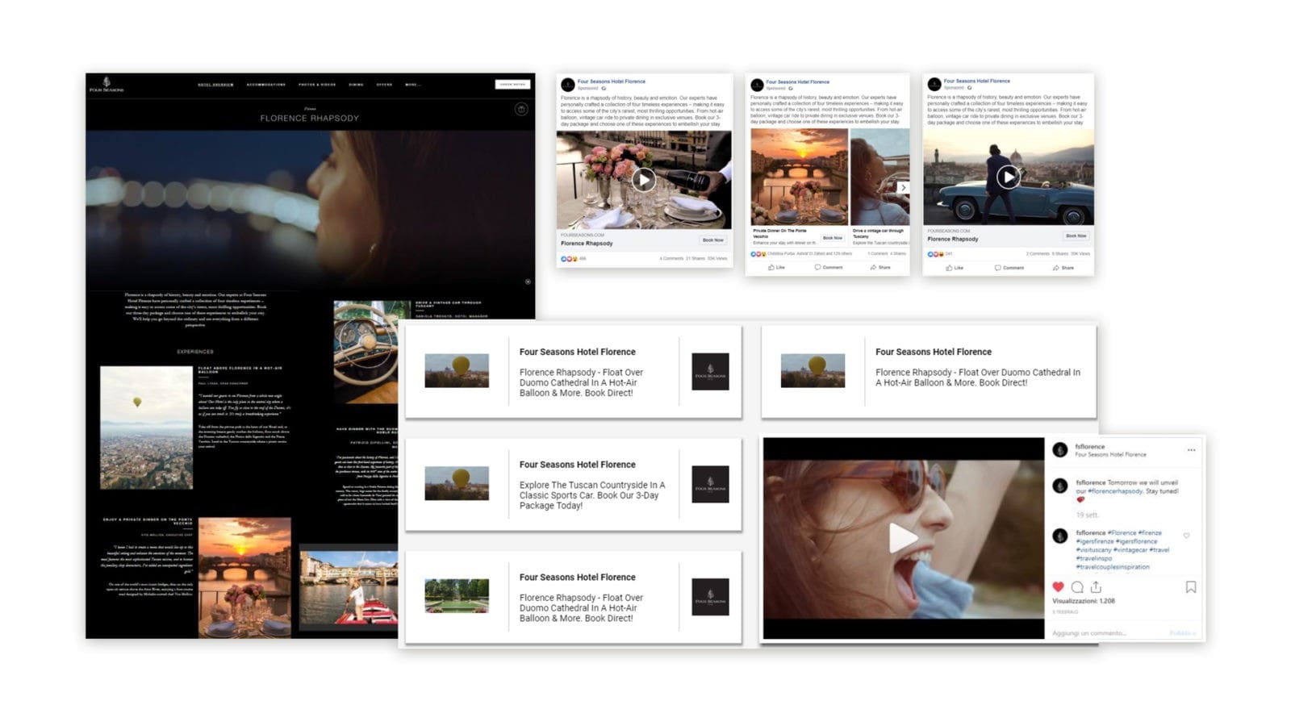1291x726 pixels.
Task: Click the Instagram comment bubble icon
Action: point(1077,586)
